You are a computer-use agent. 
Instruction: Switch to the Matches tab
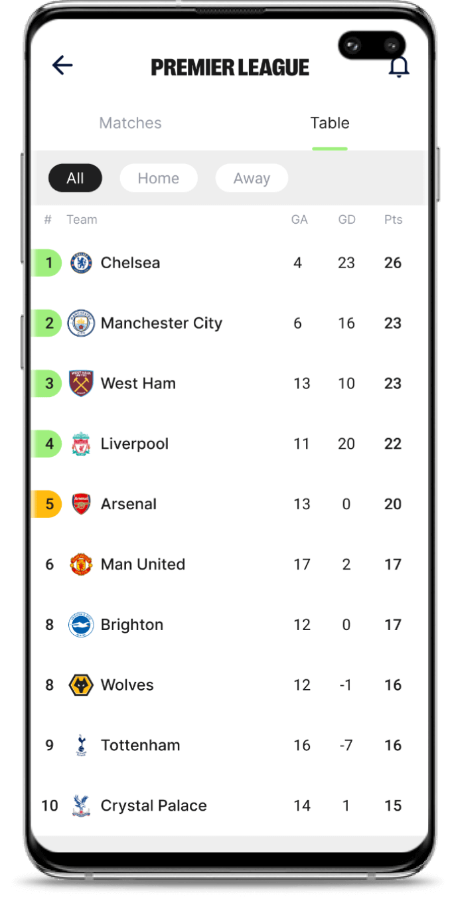coord(130,123)
